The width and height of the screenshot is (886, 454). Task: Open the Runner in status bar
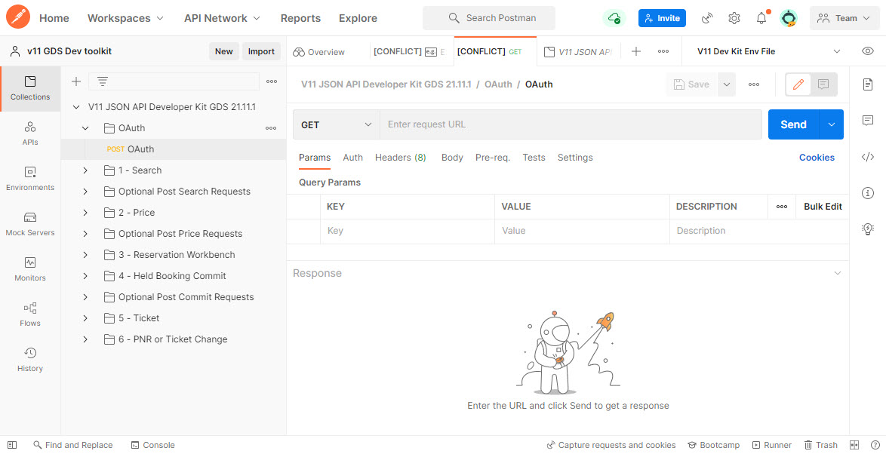(771, 445)
